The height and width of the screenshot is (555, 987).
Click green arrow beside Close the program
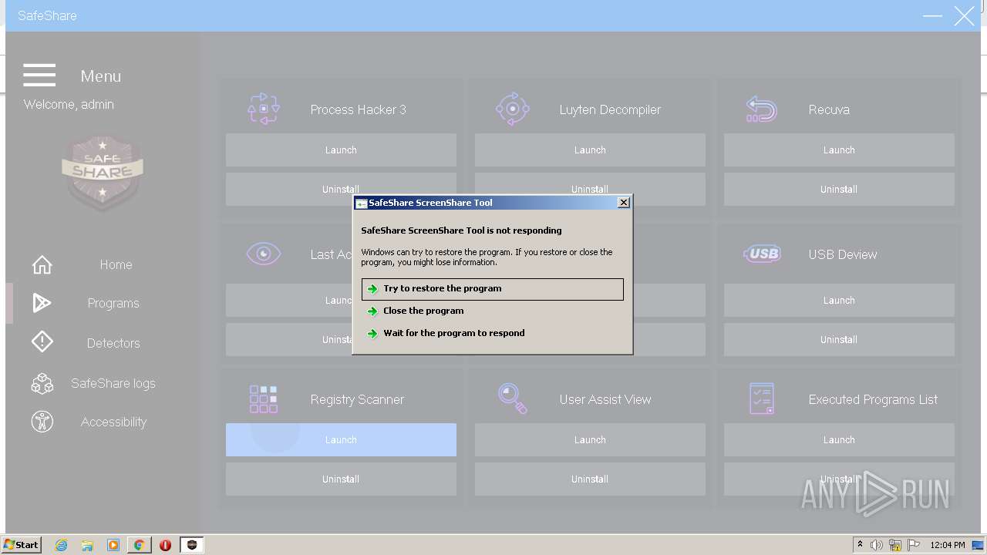click(x=372, y=311)
